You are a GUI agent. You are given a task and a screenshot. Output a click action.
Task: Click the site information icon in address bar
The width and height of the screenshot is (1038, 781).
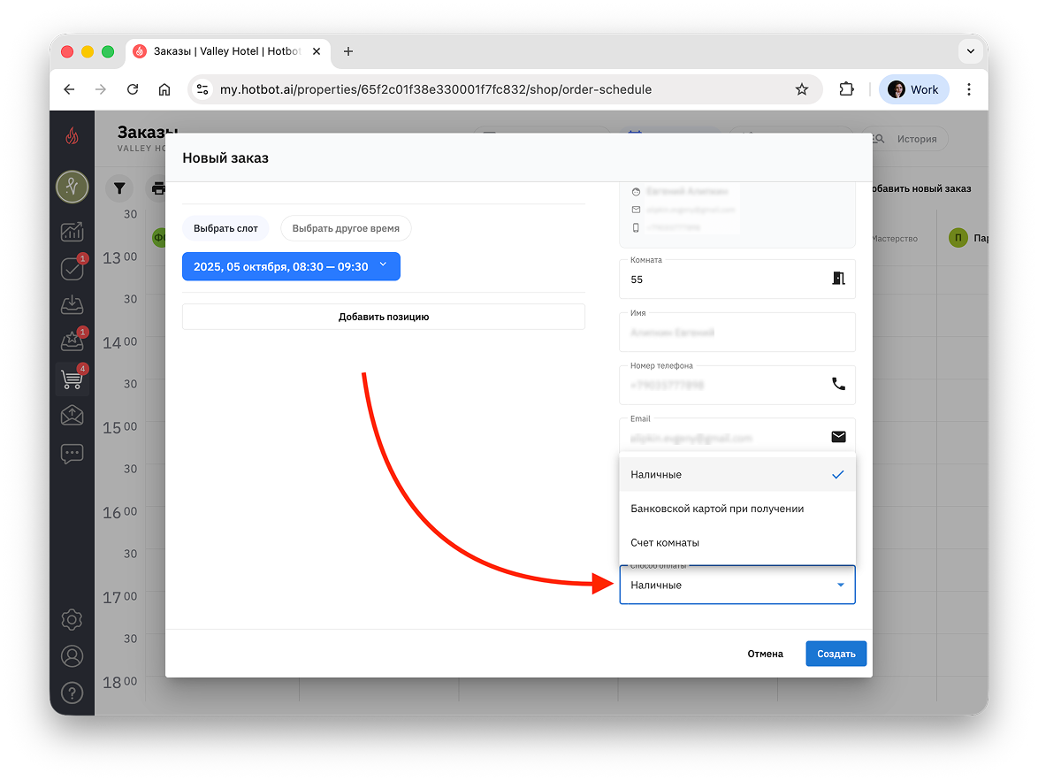[x=202, y=89]
